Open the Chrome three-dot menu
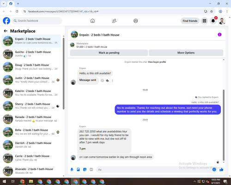Screen dimensions: 231x185 (227, 12)
